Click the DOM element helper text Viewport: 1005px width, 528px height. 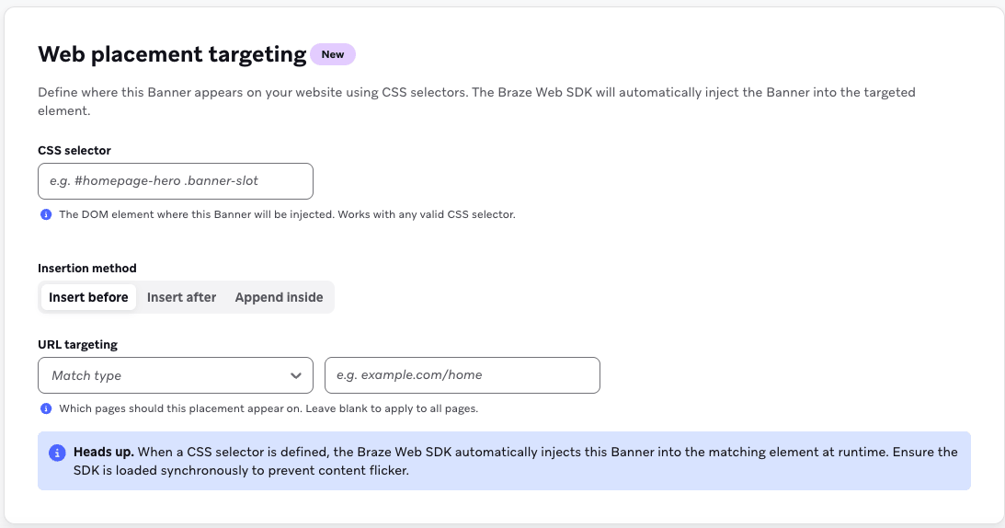click(287, 214)
